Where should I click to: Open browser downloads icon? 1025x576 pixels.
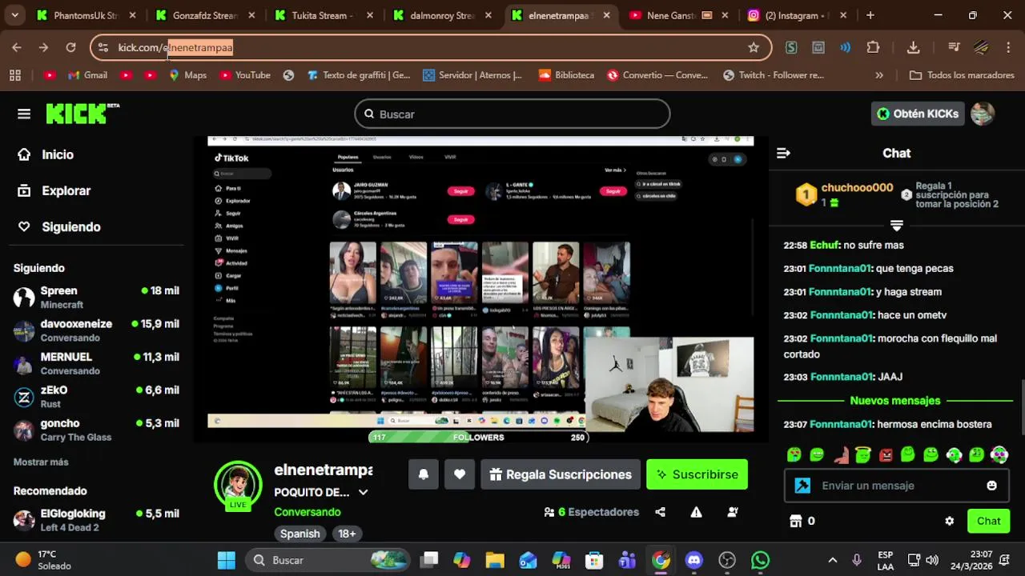[x=913, y=47]
